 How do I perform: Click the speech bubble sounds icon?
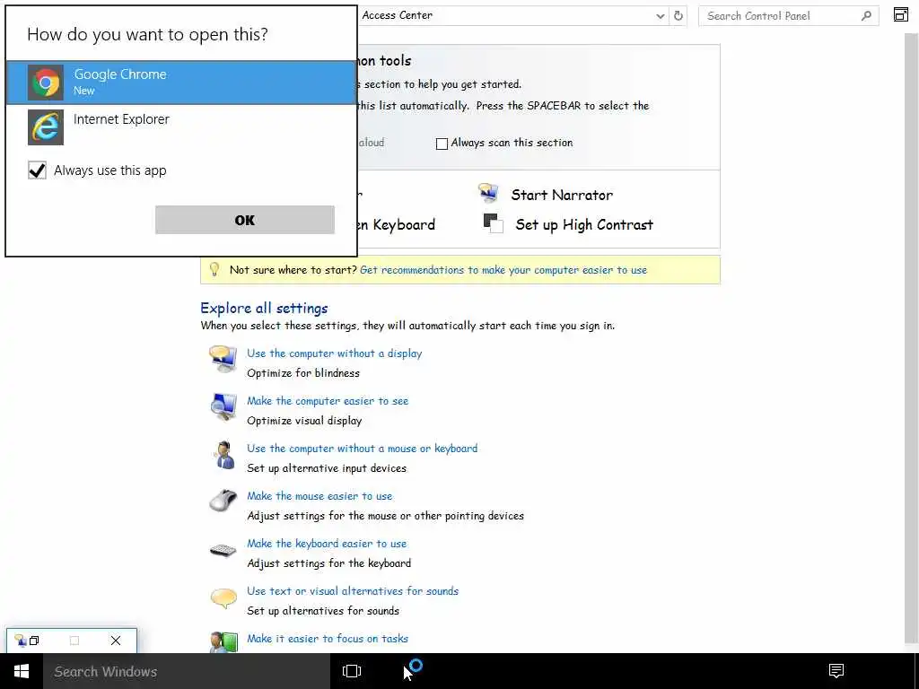pos(223,598)
